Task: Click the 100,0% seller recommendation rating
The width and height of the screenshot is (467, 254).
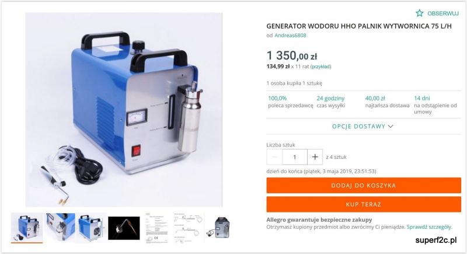Action: [277, 98]
